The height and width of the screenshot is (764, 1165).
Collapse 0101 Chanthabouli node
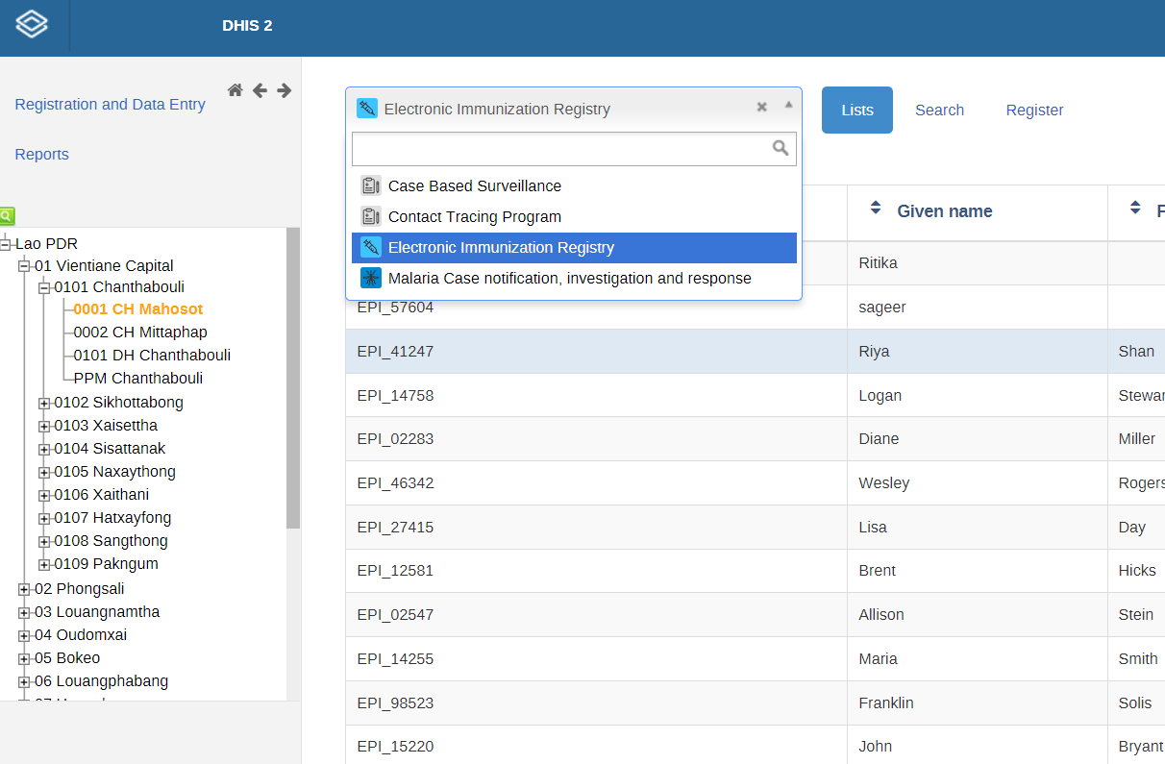click(44, 287)
